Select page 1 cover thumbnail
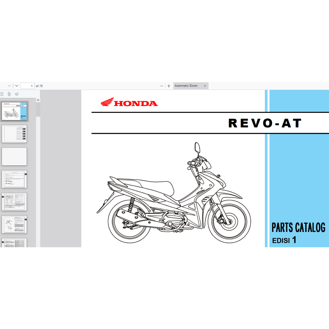 (x=14, y=111)
